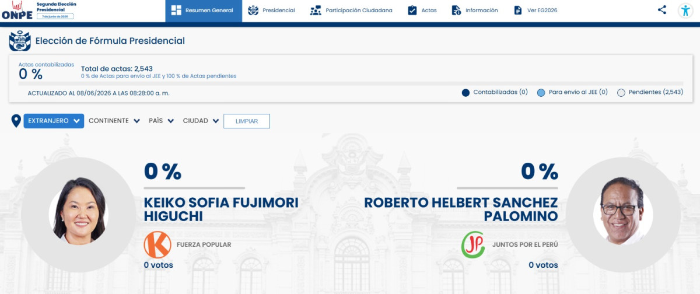The height and width of the screenshot is (294, 700).
Task: Click the ACTUALIZADO AL 08/06/2026 timestamp
Action: coord(99,93)
